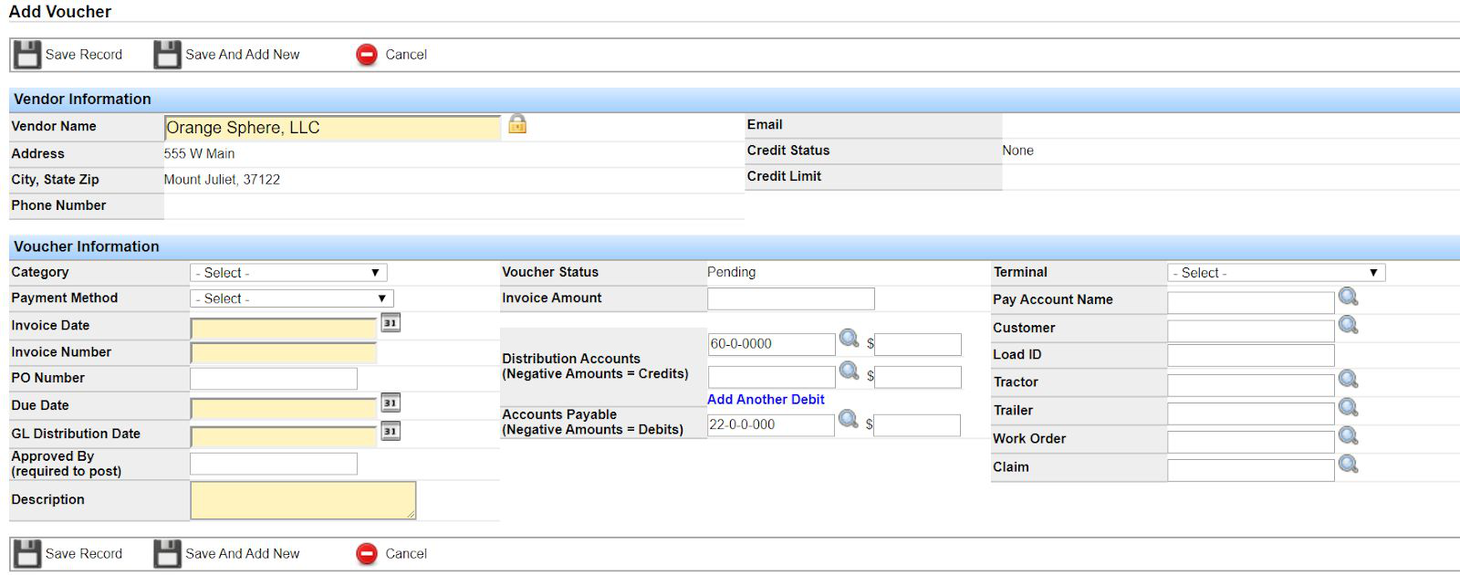Look up Customer with magnifier icon
The height and width of the screenshot is (575, 1460).
point(1349,325)
